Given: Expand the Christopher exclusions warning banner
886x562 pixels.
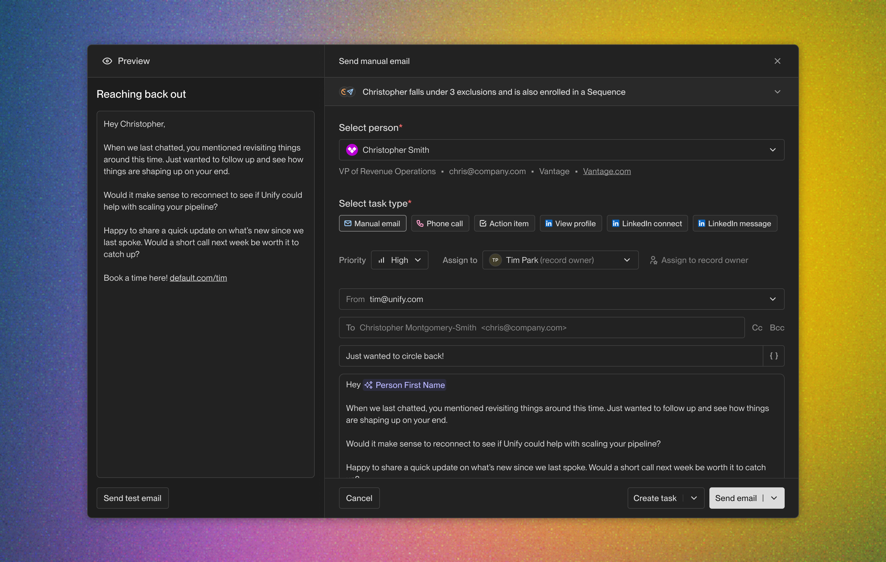Looking at the screenshot, I should tap(777, 92).
